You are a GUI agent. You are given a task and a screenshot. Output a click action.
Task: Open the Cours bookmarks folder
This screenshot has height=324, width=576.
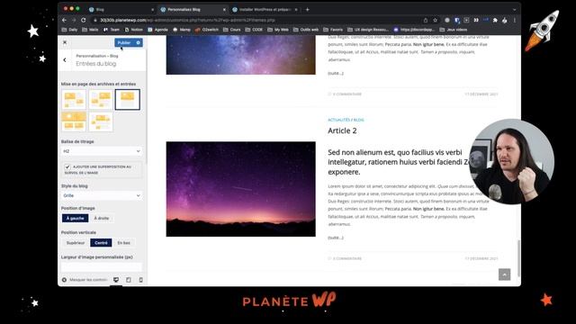point(232,30)
